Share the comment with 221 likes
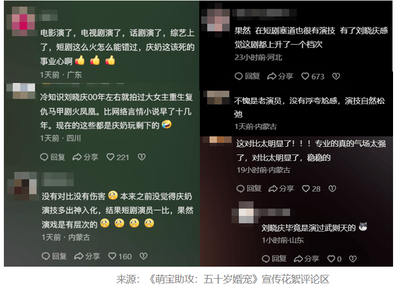Screen dimensions: 398x287 point(85,157)
